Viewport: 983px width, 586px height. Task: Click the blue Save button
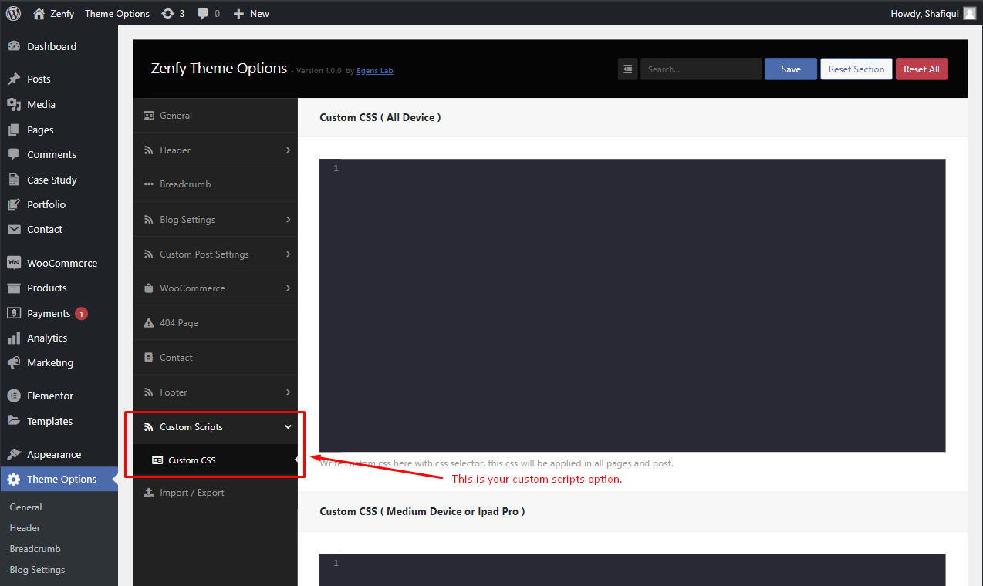[x=791, y=69]
